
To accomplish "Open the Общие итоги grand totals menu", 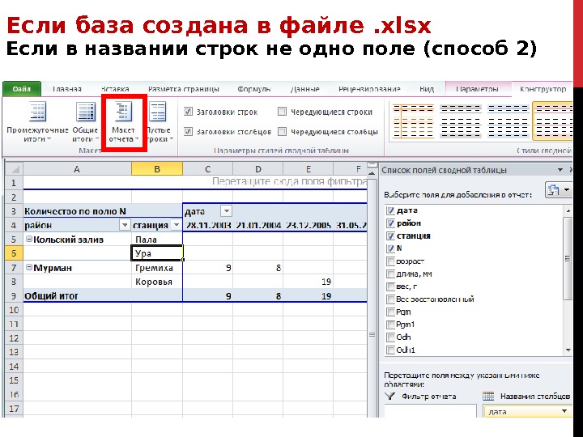I will click(86, 122).
